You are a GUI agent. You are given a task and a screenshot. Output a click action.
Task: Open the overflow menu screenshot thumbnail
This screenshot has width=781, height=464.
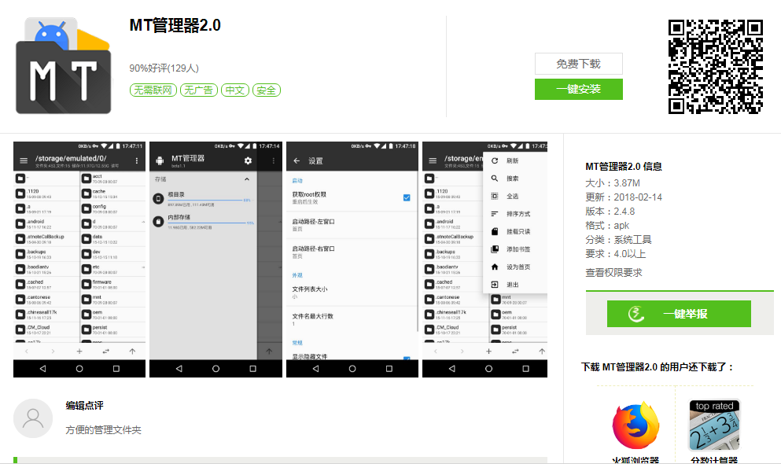(x=484, y=260)
